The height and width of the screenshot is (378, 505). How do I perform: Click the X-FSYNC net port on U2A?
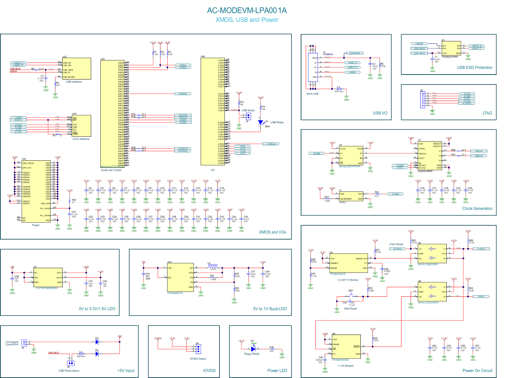point(183,115)
